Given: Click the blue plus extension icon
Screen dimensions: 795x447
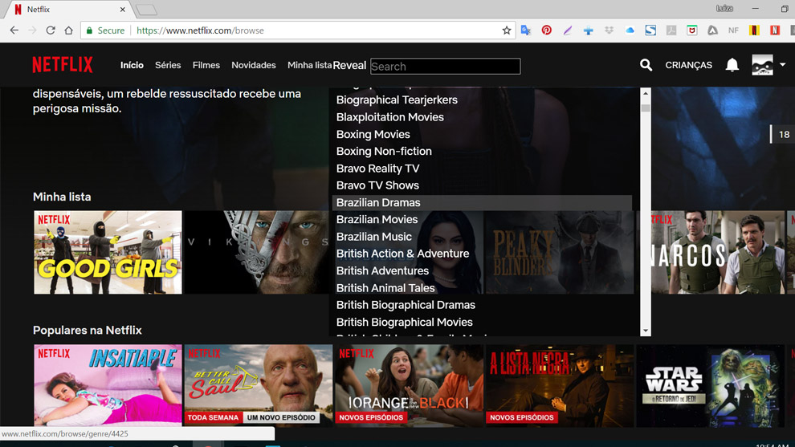Looking at the screenshot, I should click(x=588, y=30).
